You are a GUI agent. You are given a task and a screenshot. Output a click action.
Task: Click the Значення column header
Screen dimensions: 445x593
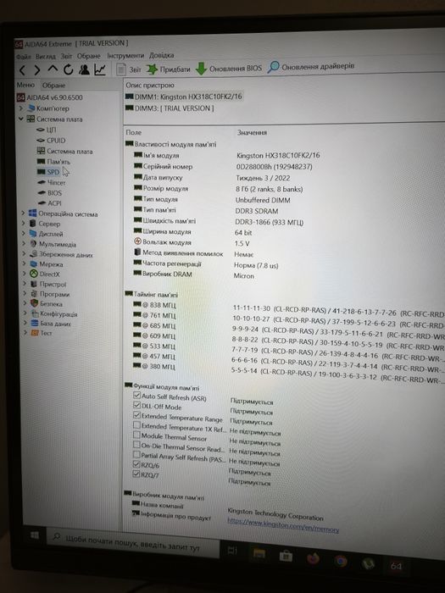coord(252,132)
